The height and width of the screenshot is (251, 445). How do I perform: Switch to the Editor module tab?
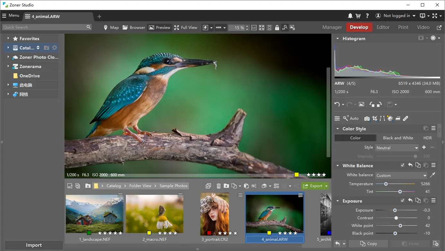[383, 27]
